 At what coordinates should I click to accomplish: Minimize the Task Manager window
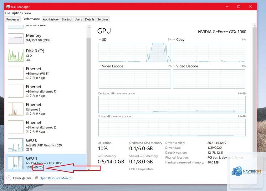(227, 7)
